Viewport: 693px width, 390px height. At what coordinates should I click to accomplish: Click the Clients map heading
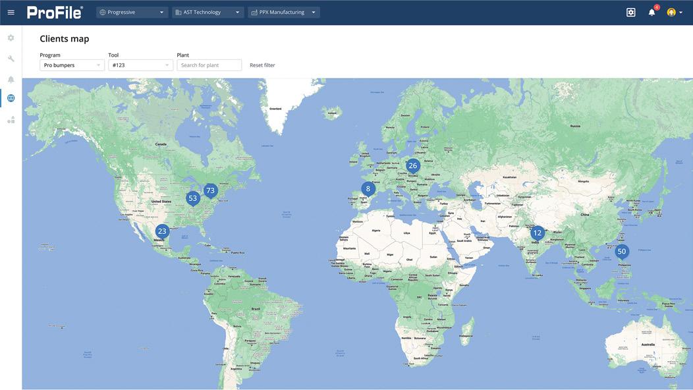pyautogui.click(x=65, y=38)
